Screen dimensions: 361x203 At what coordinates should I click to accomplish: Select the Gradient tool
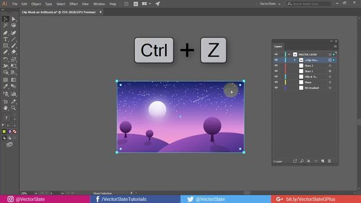tap(14, 80)
